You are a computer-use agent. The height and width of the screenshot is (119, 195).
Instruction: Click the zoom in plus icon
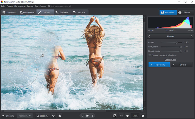pos(143,116)
